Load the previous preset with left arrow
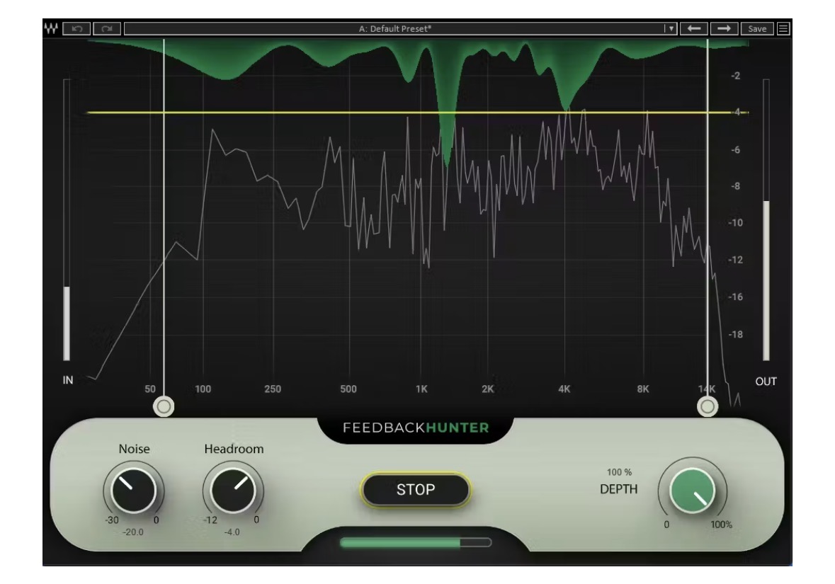 click(x=694, y=29)
